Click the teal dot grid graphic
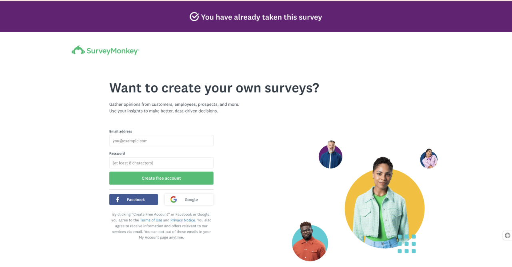Viewport: 512px width, 267px height. (406, 244)
